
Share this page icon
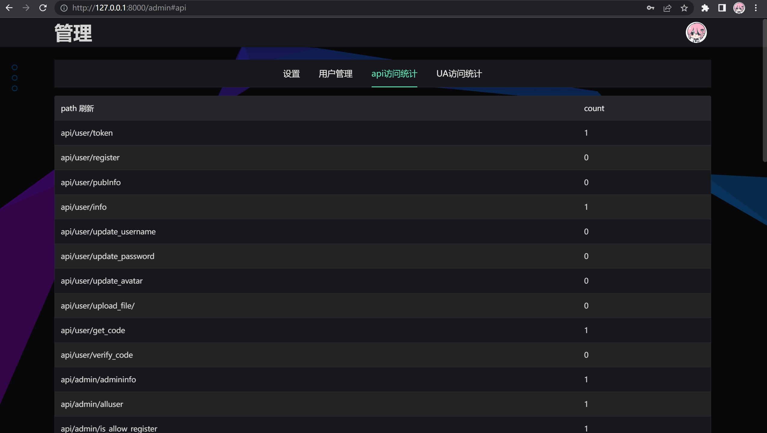pos(667,8)
